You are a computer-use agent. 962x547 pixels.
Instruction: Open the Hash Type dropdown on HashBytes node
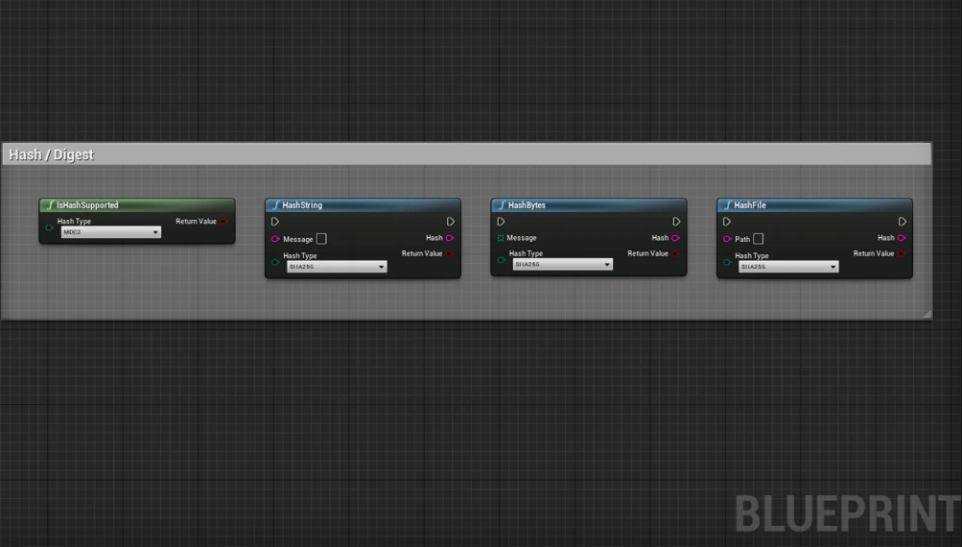[563, 264]
